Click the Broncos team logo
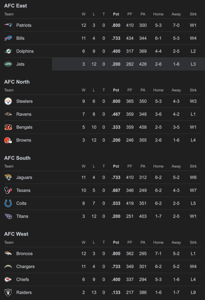This screenshot has height=300, width=205. 8,253
